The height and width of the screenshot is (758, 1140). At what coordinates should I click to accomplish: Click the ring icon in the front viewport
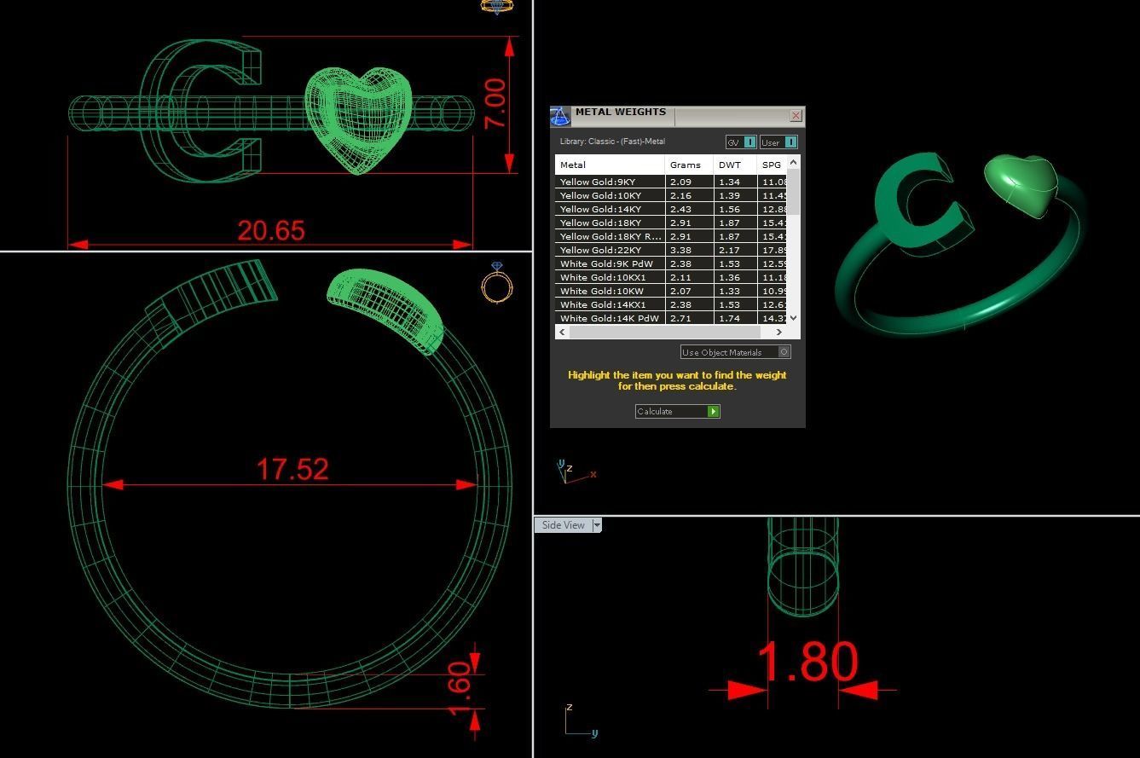click(497, 282)
